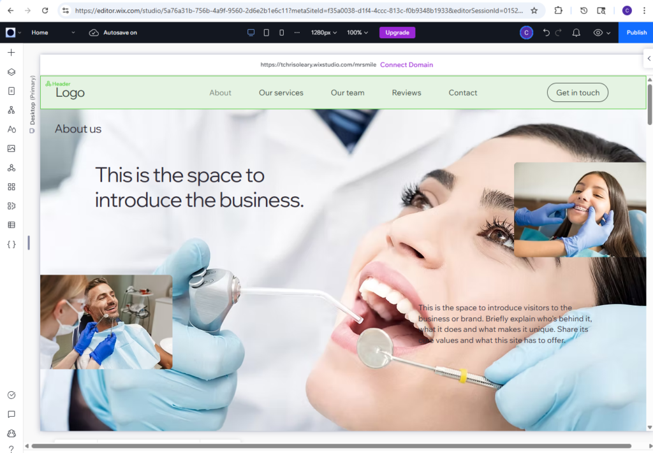Select the smiling man dentist image
The height and width of the screenshot is (453, 653).
pos(106,322)
